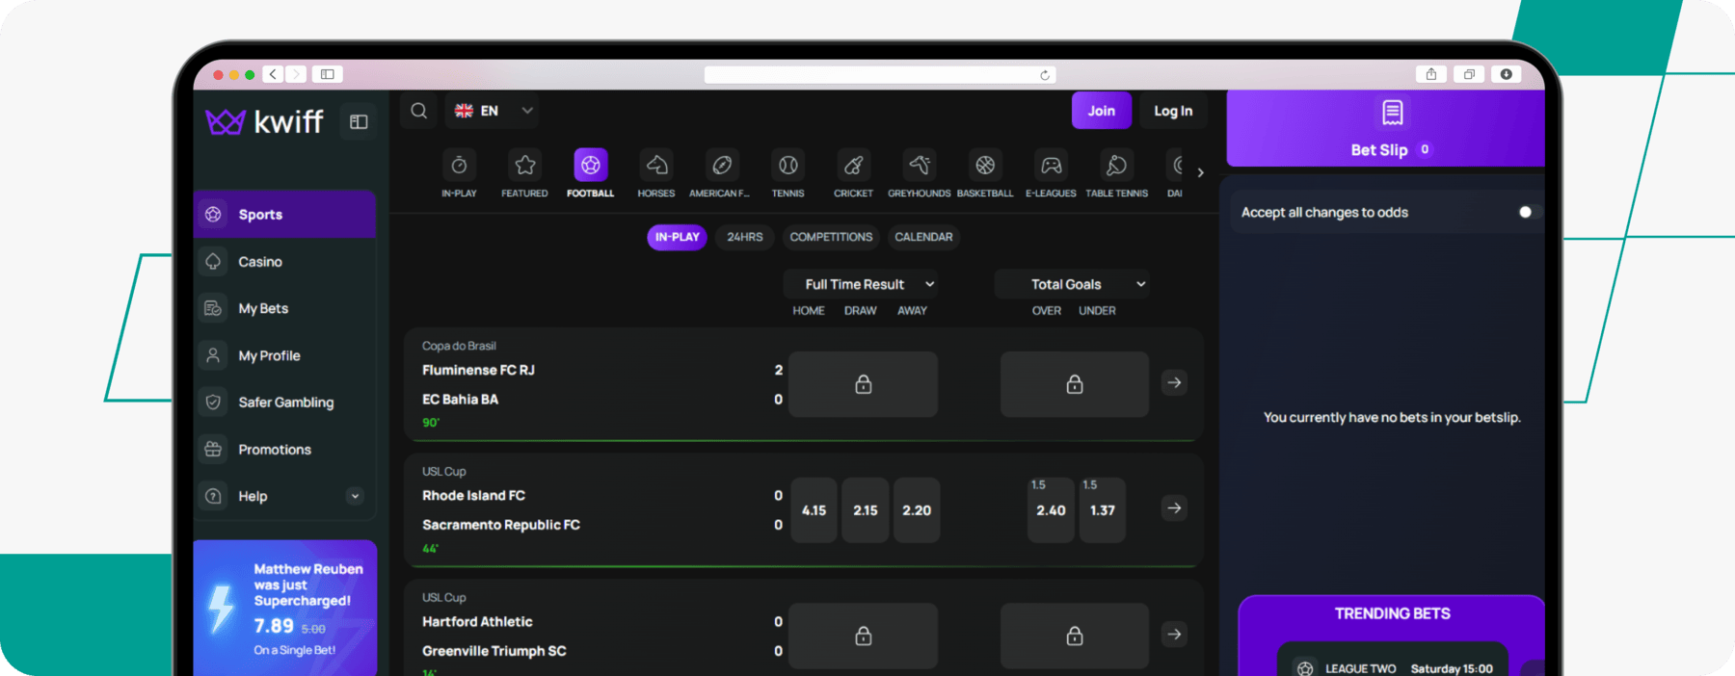Bet Sacramento away win at 2.20
The height and width of the screenshot is (676, 1735).
(x=917, y=510)
